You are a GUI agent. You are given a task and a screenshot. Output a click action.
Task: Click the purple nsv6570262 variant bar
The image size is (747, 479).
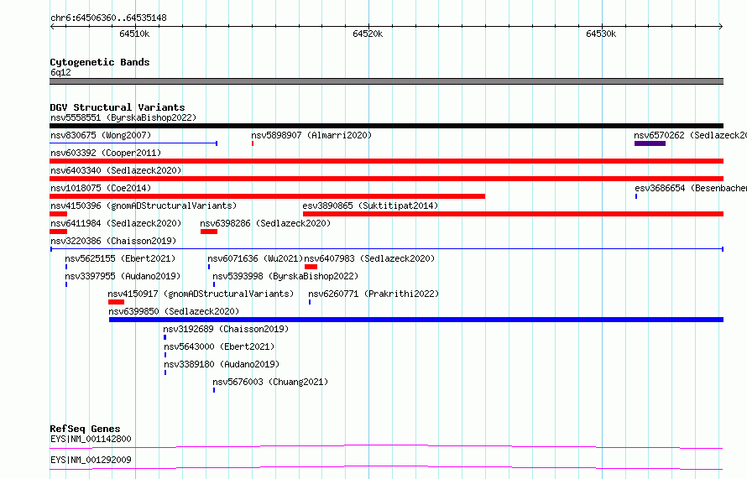click(x=650, y=143)
